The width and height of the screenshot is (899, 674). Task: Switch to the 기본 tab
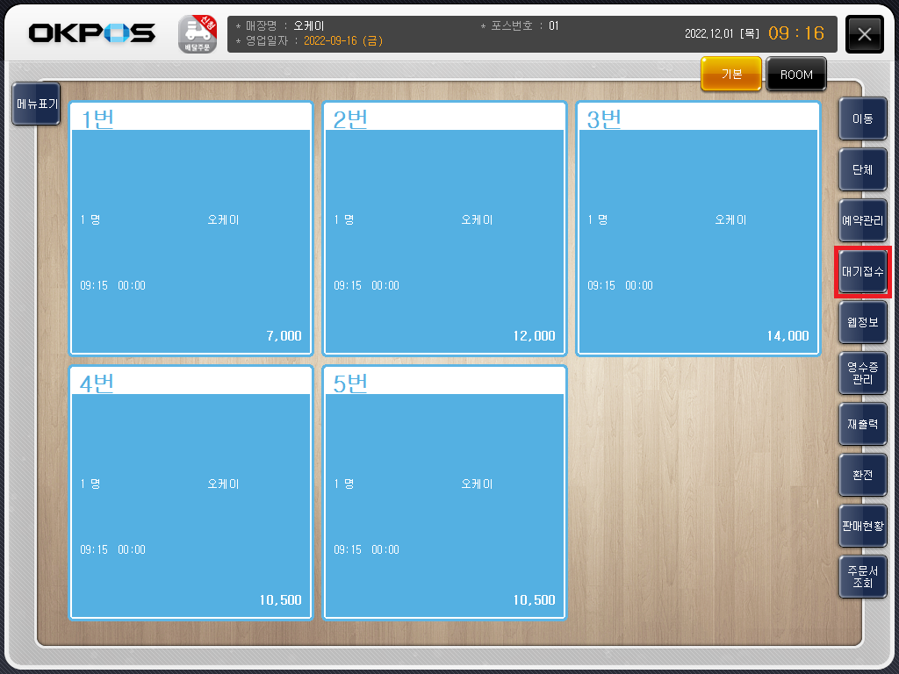[731, 75]
